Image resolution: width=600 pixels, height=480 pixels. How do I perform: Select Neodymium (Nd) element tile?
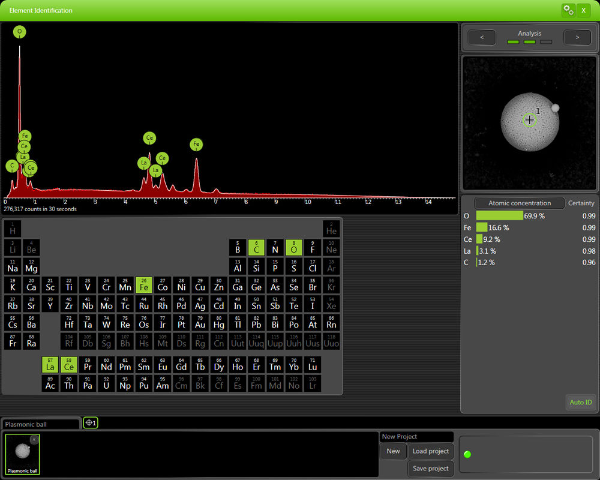[106, 365]
